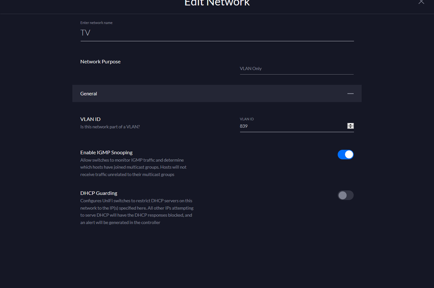Click the Network Purpose label
The height and width of the screenshot is (288, 434).
pos(100,61)
